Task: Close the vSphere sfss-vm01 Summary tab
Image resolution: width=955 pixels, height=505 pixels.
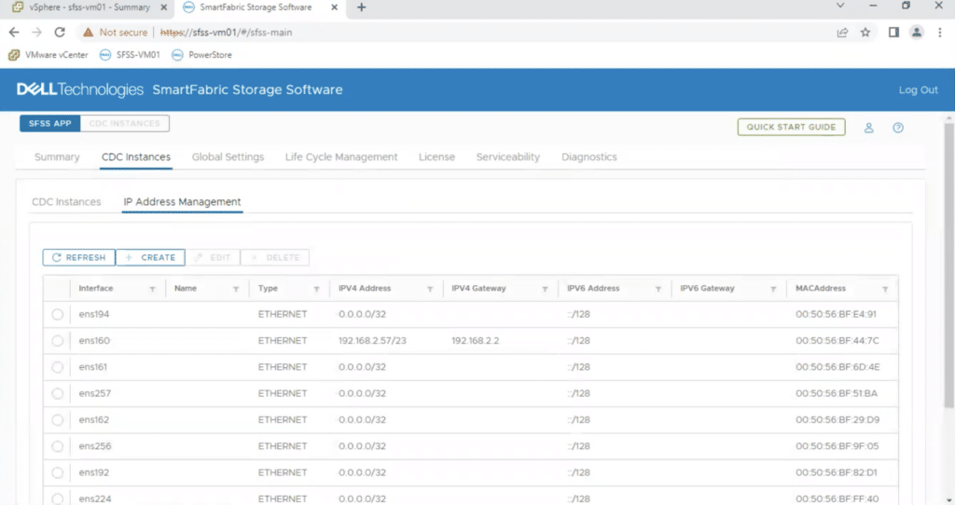Action: click(x=164, y=7)
